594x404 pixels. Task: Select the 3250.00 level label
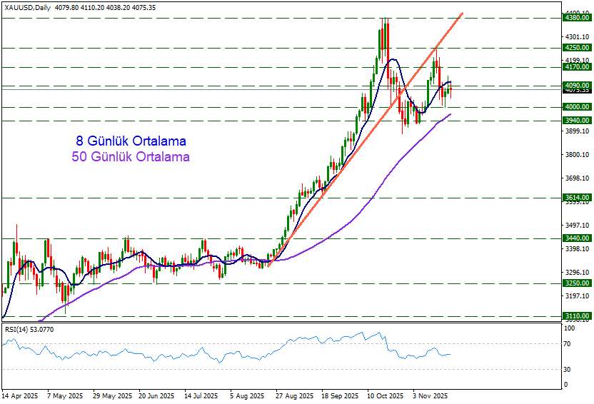pos(575,283)
